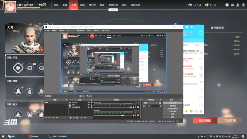Click the 印记背包 glyph bag button
The image size is (247, 139).
(x=229, y=120)
